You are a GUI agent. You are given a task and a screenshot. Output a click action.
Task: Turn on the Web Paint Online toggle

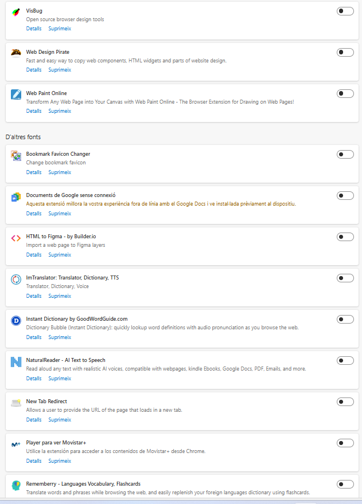click(x=345, y=94)
